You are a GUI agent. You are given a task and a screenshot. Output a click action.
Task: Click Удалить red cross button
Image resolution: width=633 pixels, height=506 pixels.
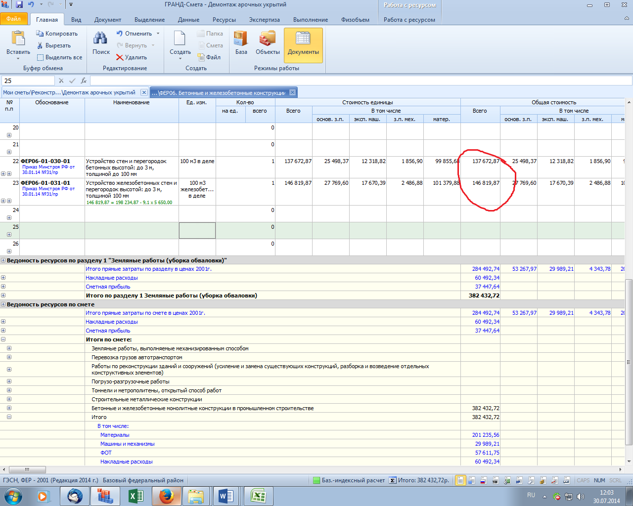120,57
